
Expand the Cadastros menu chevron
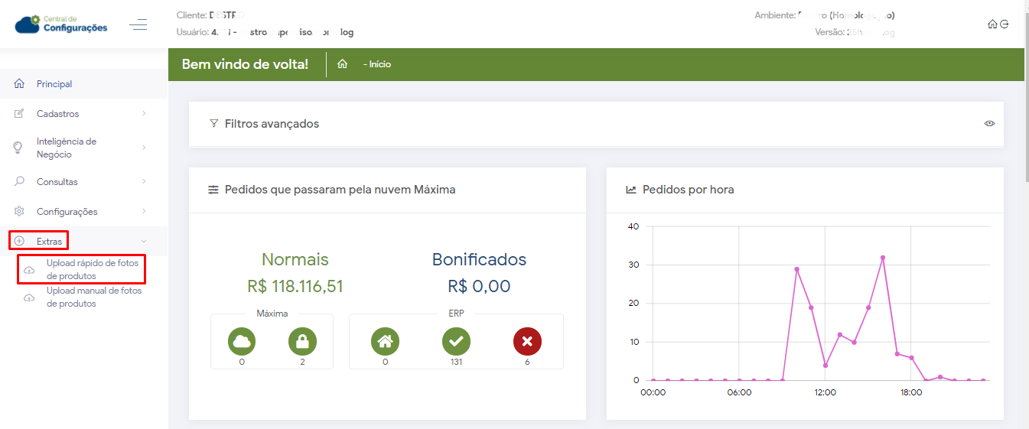click(144, 114)
